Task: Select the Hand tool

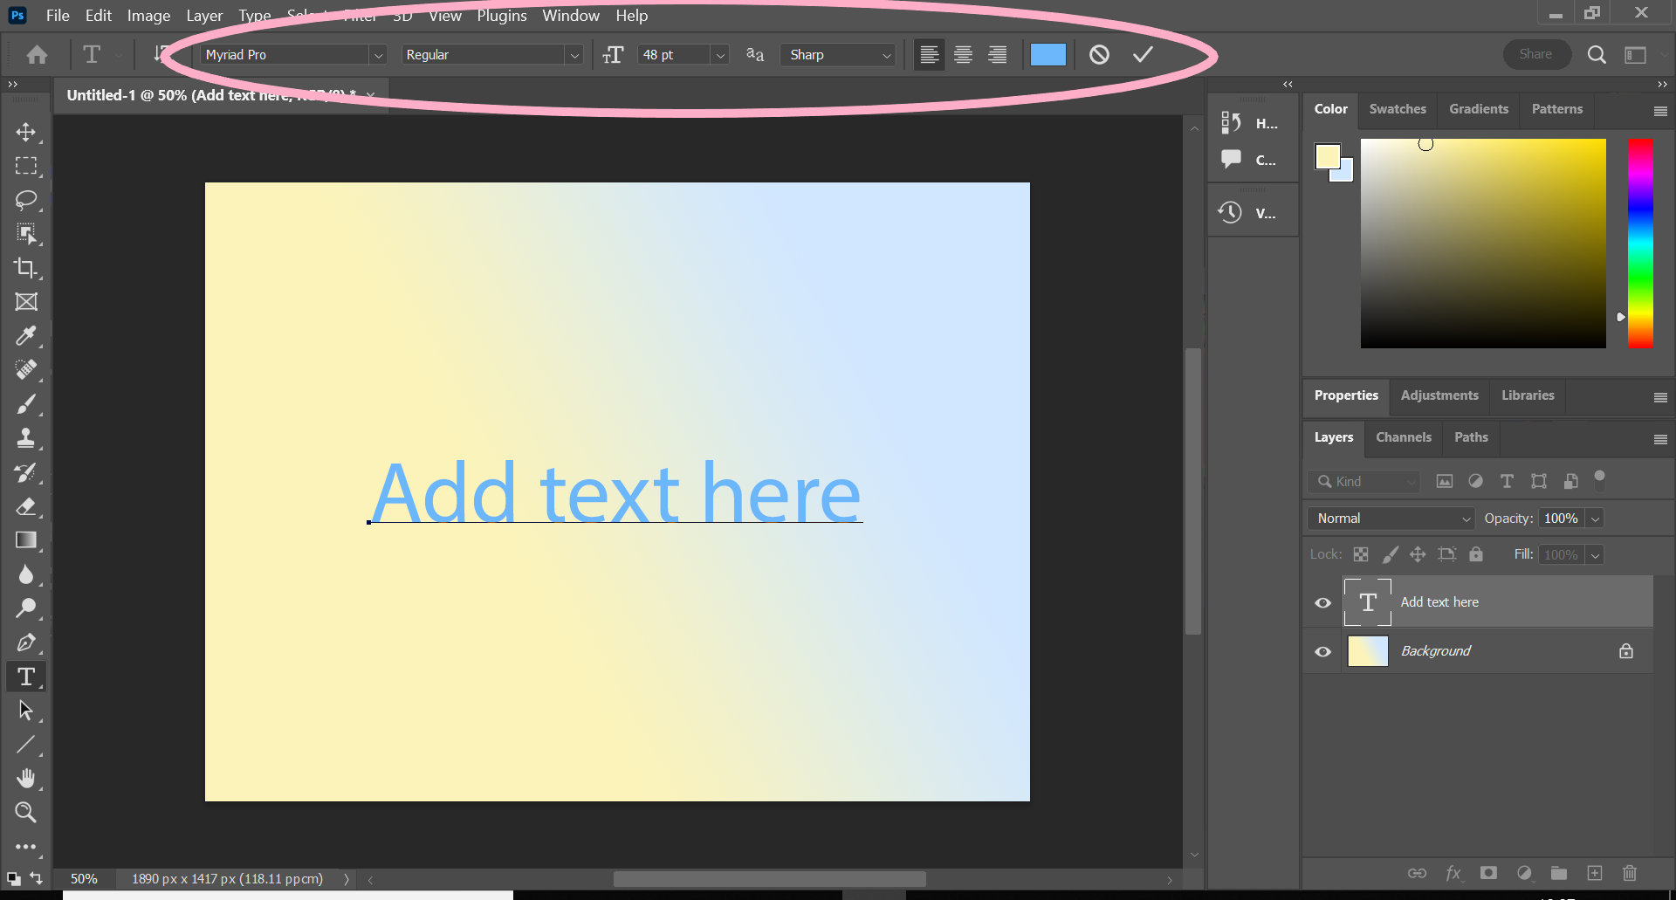Action: pos(26,779)
